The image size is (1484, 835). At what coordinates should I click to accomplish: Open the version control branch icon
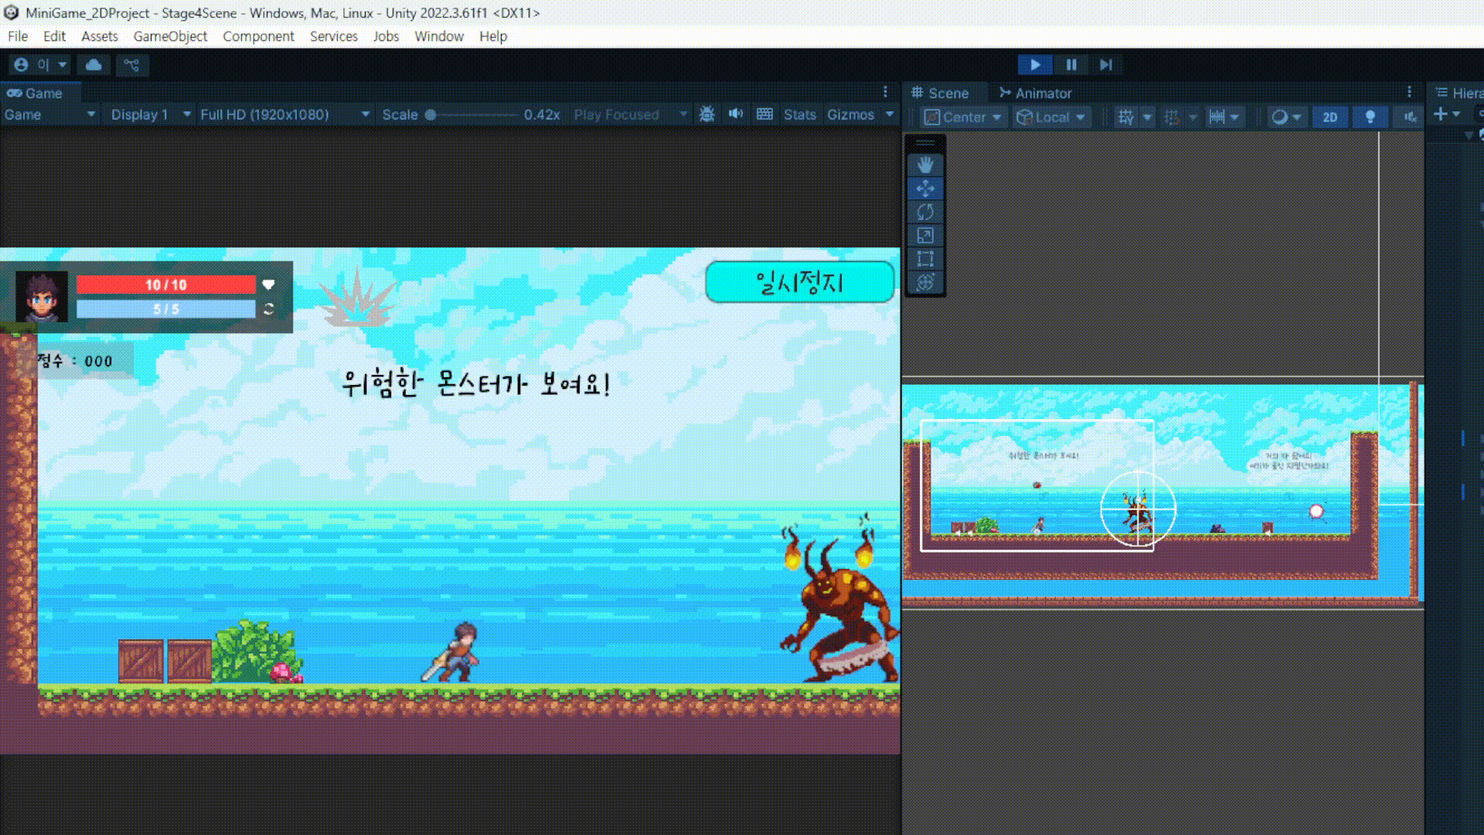pos(132,65)
